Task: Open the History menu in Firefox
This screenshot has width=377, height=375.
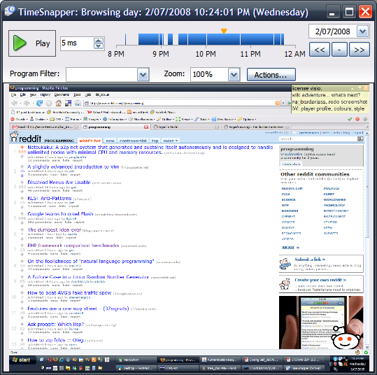Action: 45,94
